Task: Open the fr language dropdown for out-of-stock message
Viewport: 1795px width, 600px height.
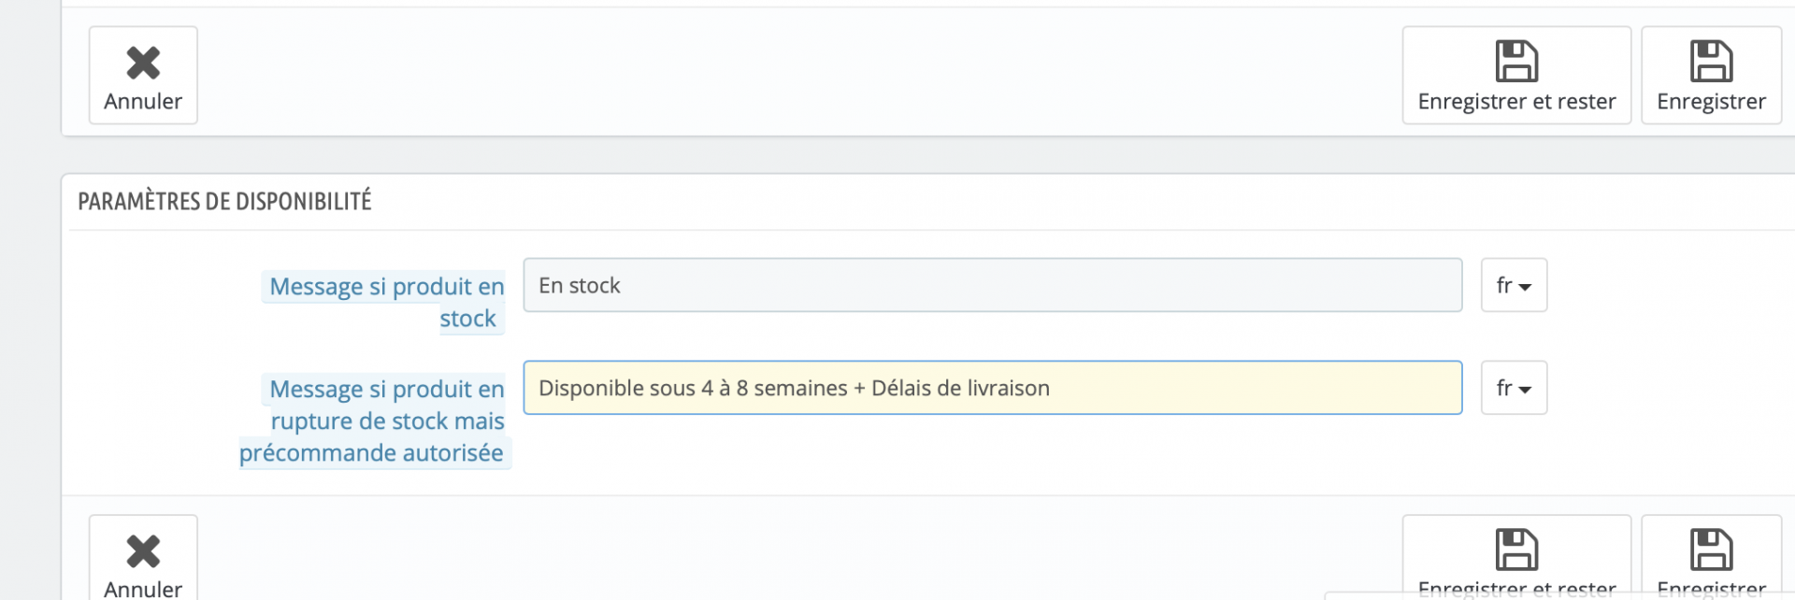Action: click(1514, 388)
